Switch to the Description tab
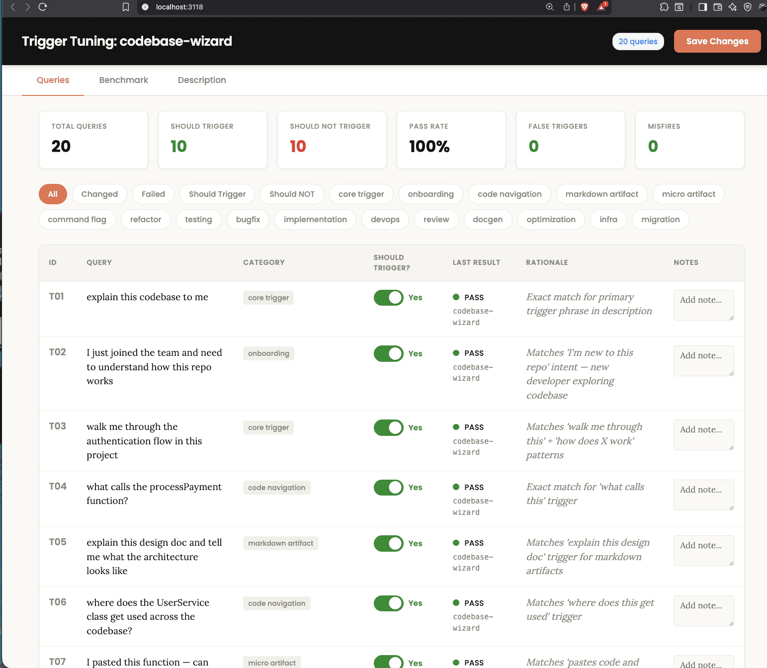The height and width of the screenshot is (668, 767). point(202,80)
